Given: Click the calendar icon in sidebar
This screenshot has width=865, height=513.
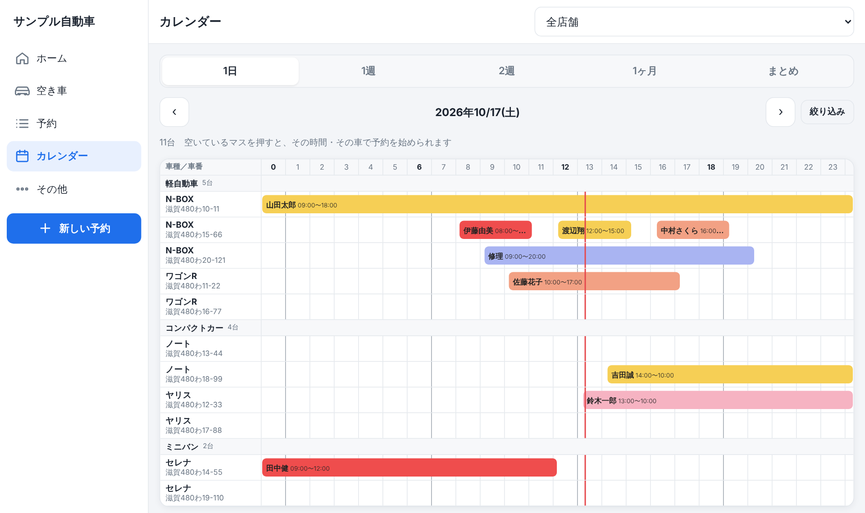Looking at the screenshot, I should [x=22, y=156].
